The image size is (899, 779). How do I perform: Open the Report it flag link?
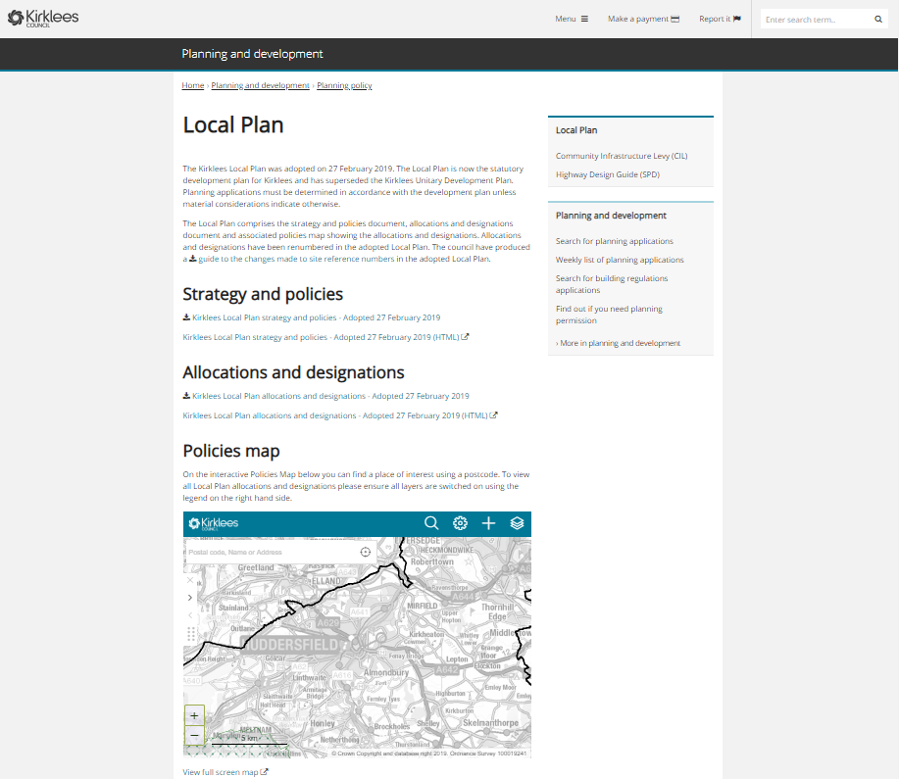click(720, 19)
